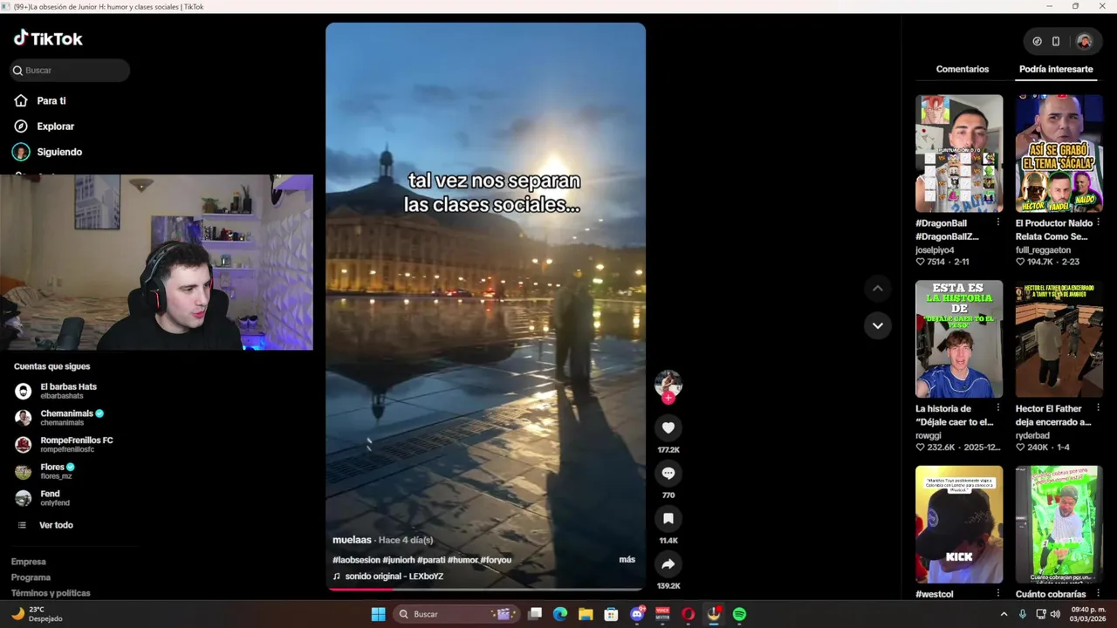Image resolution: width=1117 pixels, height=628 pixels.
Task: Open the #westcol video thumbnail
Action: (959, 524)
